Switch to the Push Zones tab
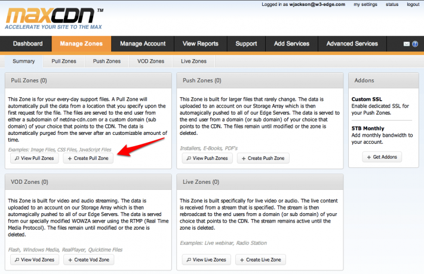 [x=107, y=61]
